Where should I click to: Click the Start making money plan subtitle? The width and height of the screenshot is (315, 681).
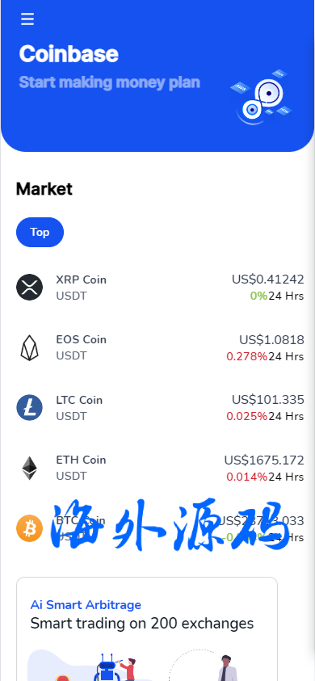click(x=110, y=82)
